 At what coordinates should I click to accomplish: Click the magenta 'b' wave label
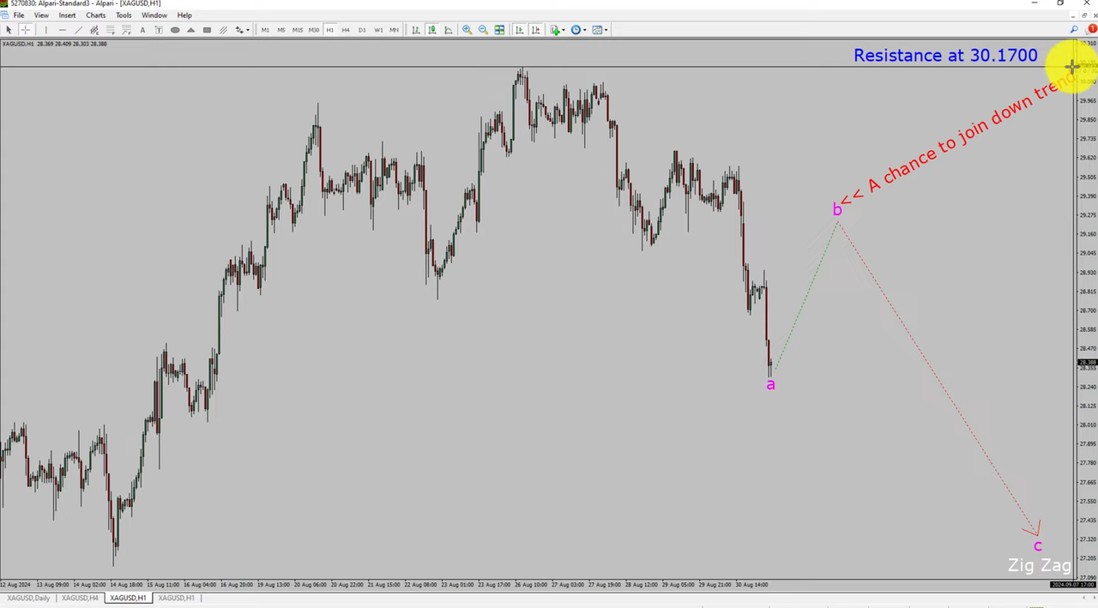click(x=837, y=209)
